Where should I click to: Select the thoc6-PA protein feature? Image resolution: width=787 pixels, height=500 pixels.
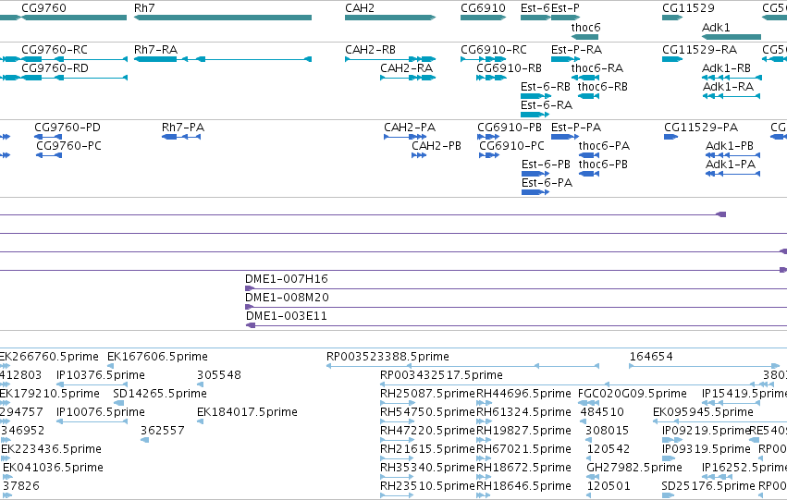pos(589,155)
